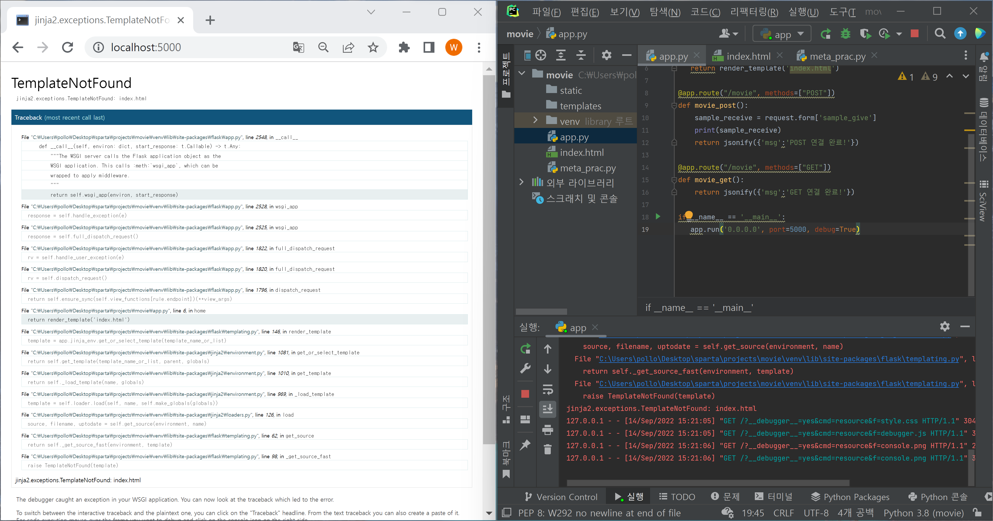The width and height of the screenshot is (993, 521).
Task: Bookmark this page with the star icon
Action: (373, 47)
